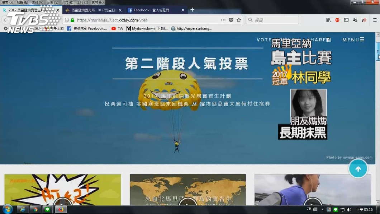This screenshot has height=214, width=380.
Task: Open the Windows Start button
Action: coord(8,209)
